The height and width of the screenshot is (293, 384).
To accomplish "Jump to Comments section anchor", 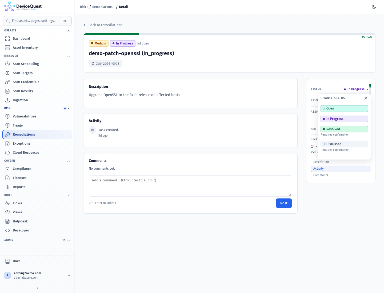I will [x=341, y=175].
